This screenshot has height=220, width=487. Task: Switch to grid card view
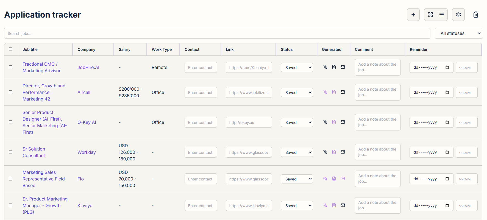coord(430,15)
